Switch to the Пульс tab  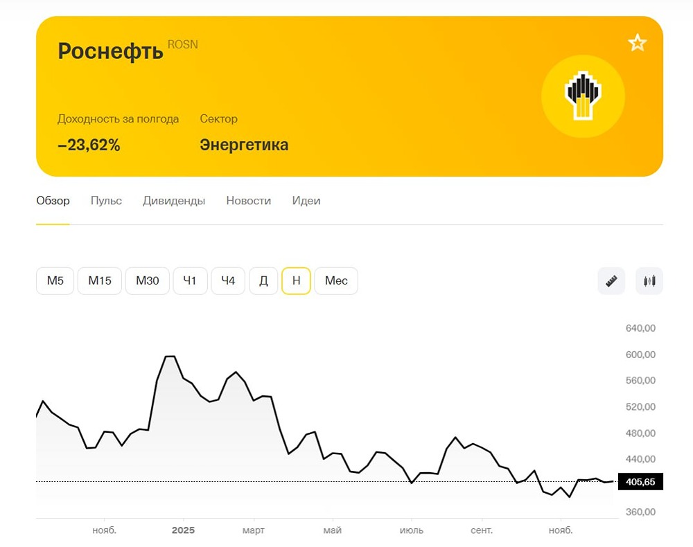(x=105, y=201)
